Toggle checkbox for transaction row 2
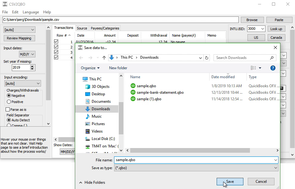The height and width of the screenshot is (189, 295). point(56,47)
